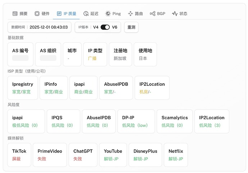Click the IP 质量 tab icon
The image size is (248, 173).
(59, 14)
